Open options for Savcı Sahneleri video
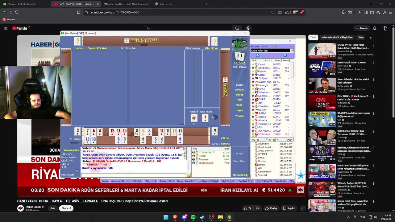Viewport: 395px width, 222px height. [x=373, y=80]
